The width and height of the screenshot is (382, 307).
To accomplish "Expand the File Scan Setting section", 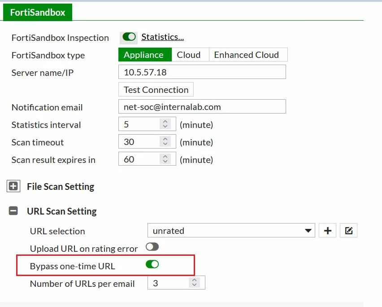I will [x=13, y=186].
